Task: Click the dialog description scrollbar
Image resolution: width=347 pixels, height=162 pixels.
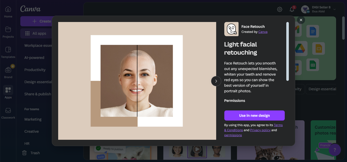Action: [287, 51]
